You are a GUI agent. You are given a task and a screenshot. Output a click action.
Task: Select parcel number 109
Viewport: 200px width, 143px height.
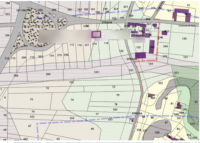coord(7,35)
